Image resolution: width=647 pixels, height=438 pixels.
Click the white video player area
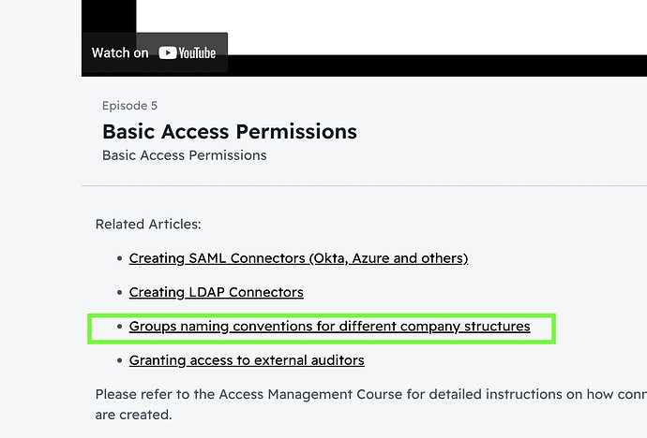(x=391, y=27)
